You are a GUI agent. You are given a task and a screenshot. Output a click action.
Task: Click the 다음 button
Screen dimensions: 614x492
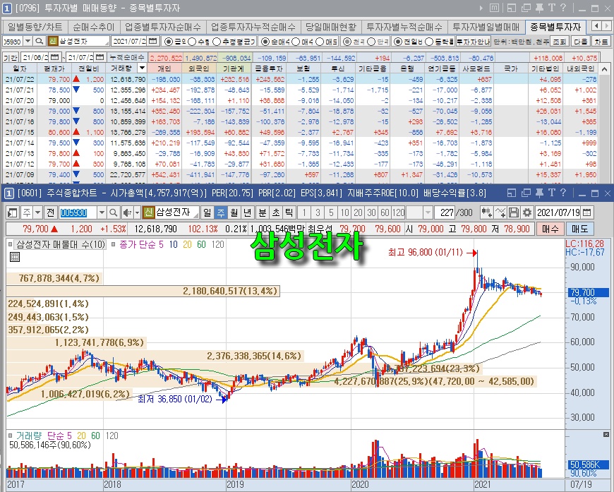[580, 41]
